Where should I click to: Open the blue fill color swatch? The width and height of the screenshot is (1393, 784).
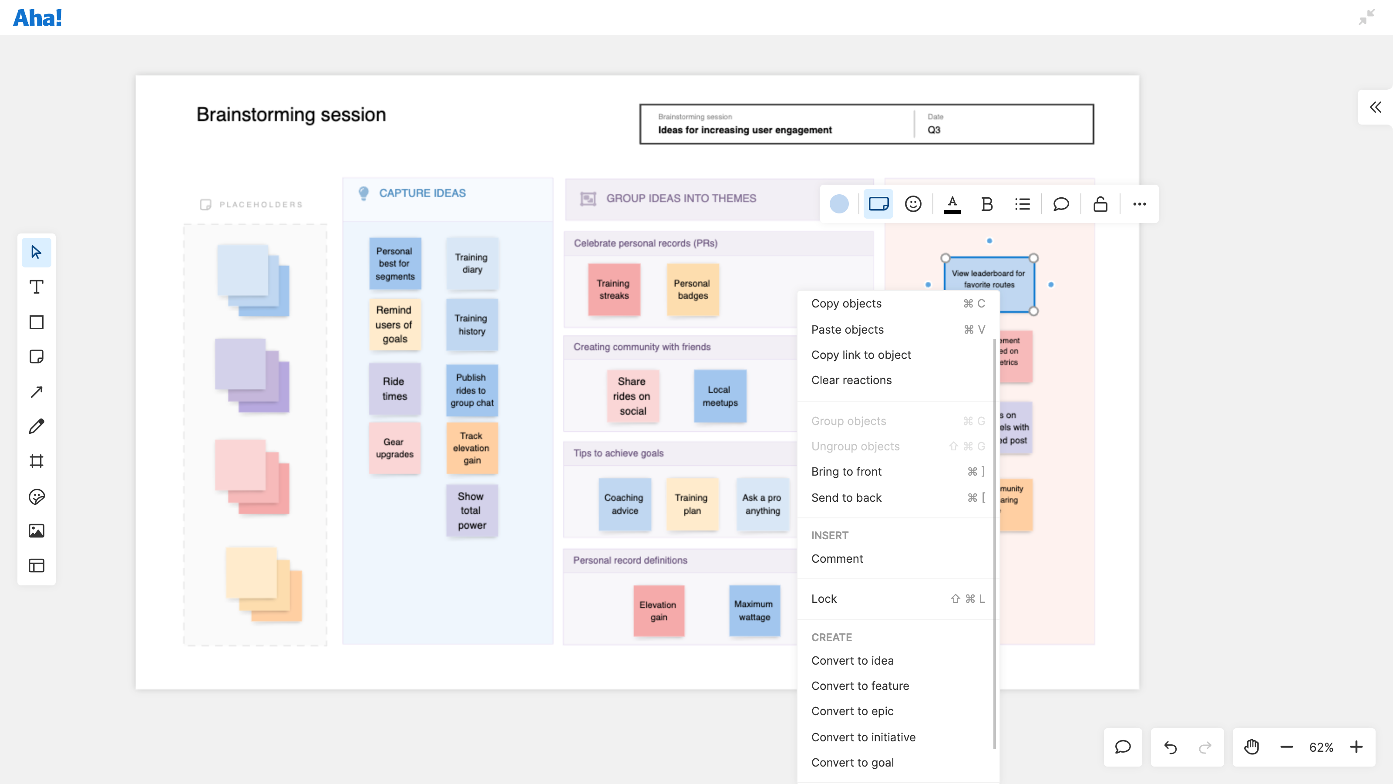839,204
